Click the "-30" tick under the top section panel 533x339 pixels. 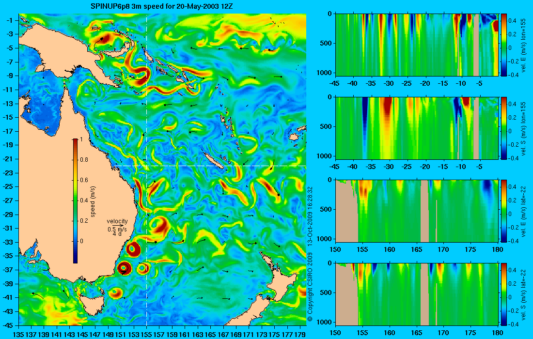click(x=389, y=83)
